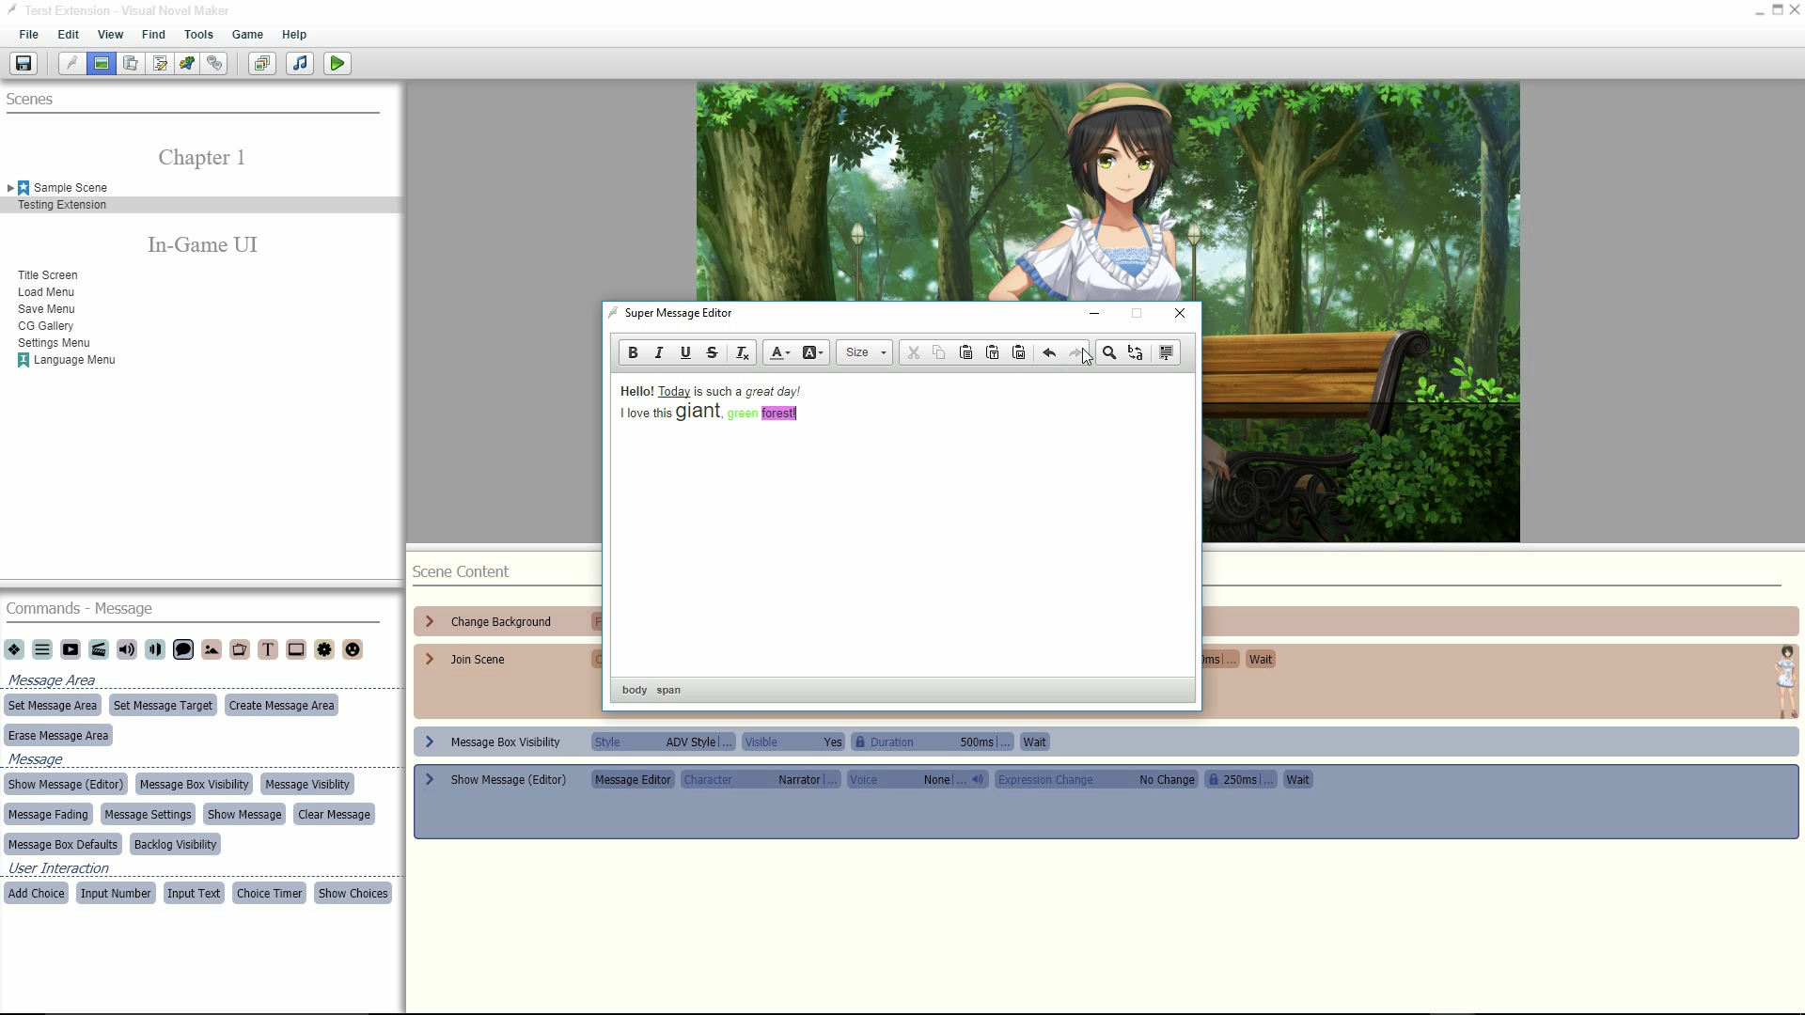Select the clapperboard scene commands category
Image resolution: width=1805 pixels, height=1015 pixels.
click(99, 650)
